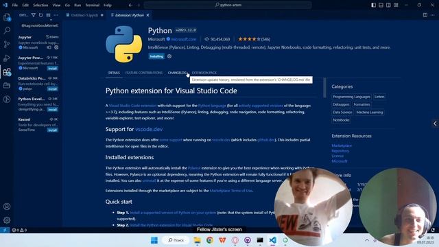Open the Accounts menu icon
The width and height of the screenshot is (439, 247).
point(7,207)
